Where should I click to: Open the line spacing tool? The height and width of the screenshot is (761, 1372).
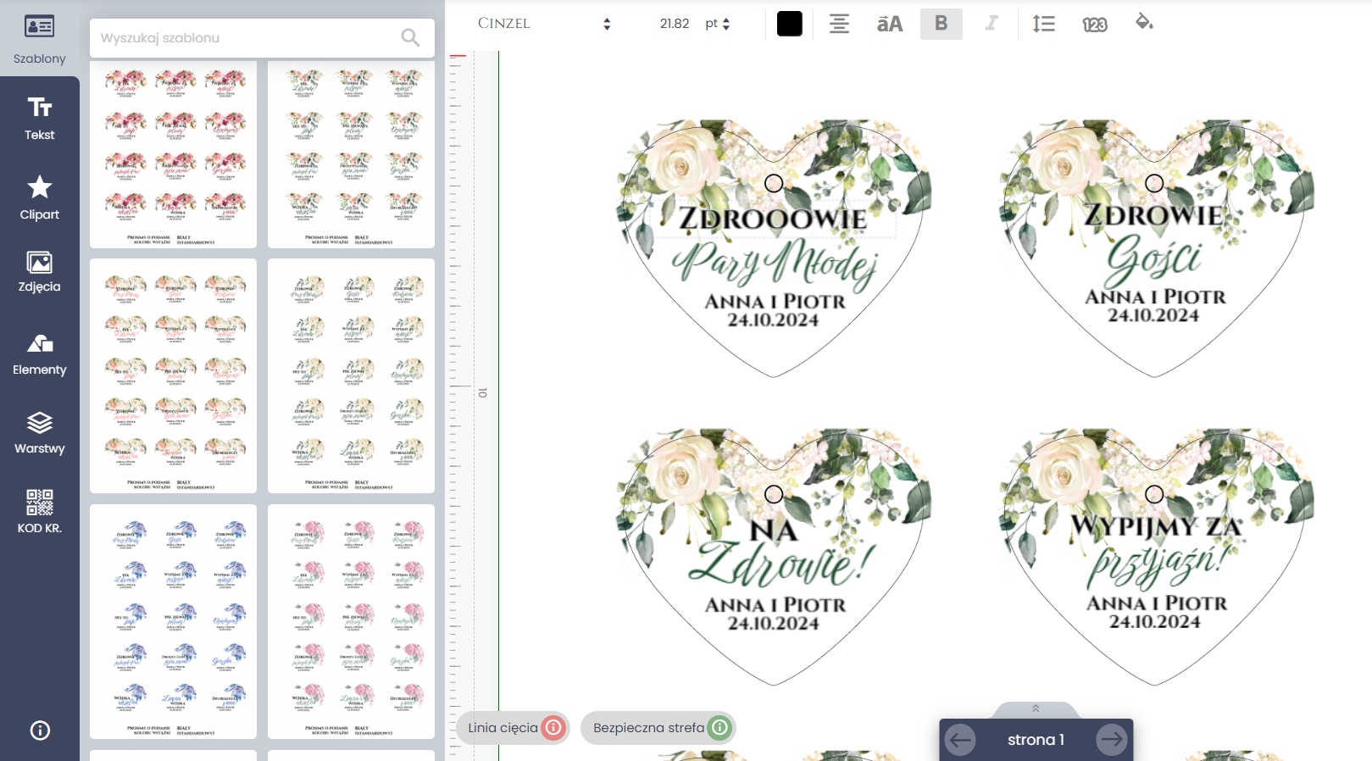tap(1043, 24)
